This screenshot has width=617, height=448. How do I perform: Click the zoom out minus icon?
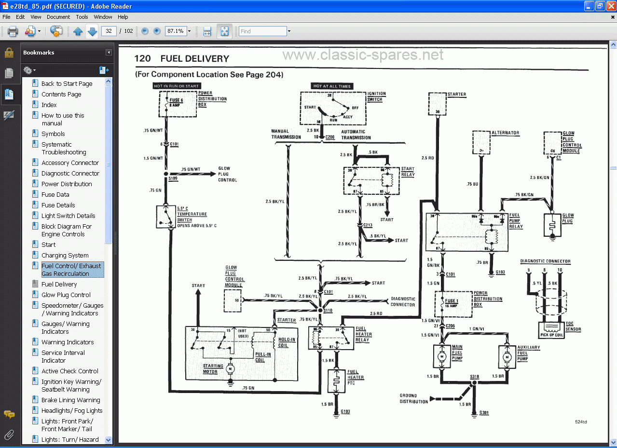[x=144, y=31]
